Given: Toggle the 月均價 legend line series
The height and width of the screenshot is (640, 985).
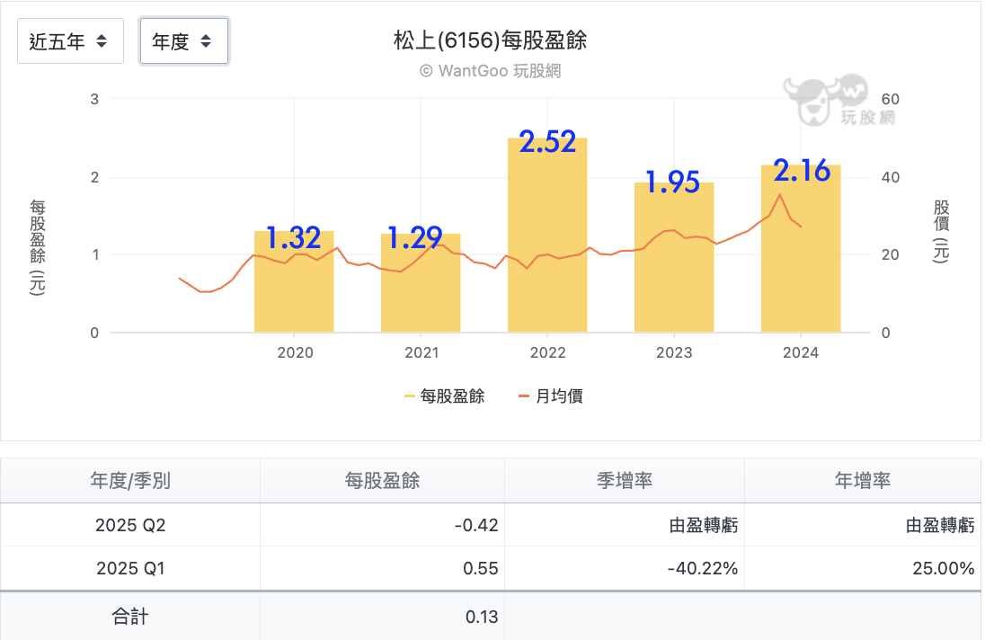Looking at the screenshot, I should click(551, 396).
